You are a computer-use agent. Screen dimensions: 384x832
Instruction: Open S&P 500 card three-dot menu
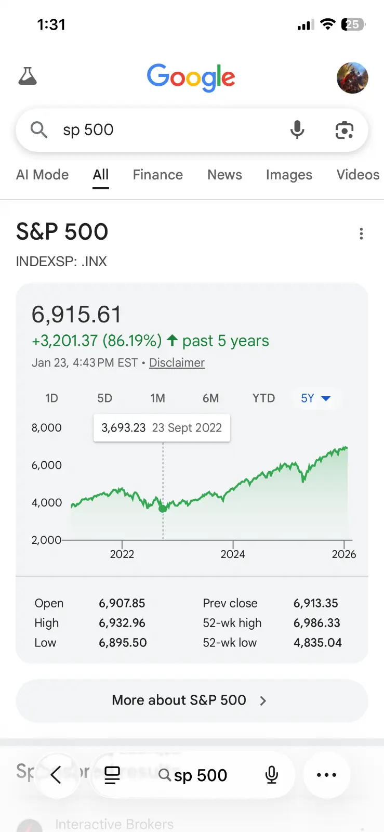[361, 233]
